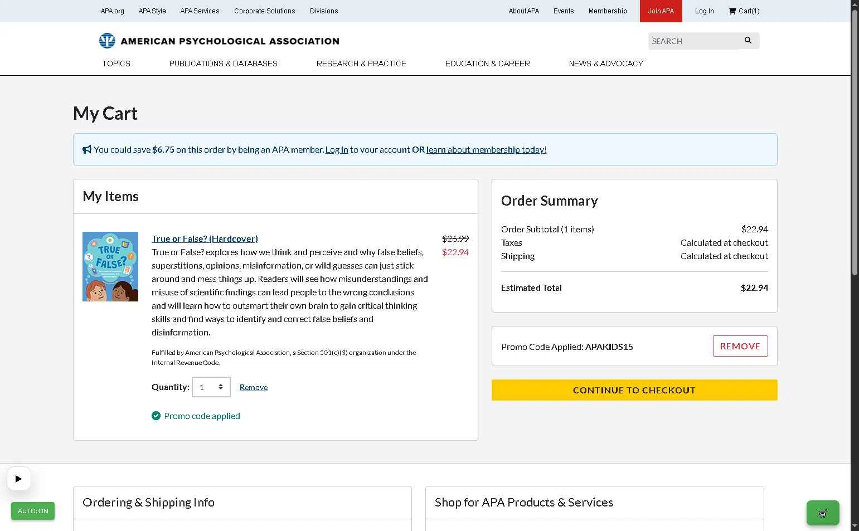
Task: Remove the book from My Items
Action: click(254, 387)
